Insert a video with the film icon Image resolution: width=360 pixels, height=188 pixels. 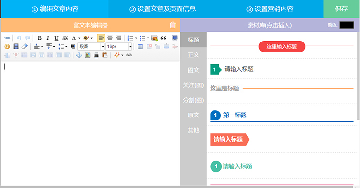click(x=16, y=47)
